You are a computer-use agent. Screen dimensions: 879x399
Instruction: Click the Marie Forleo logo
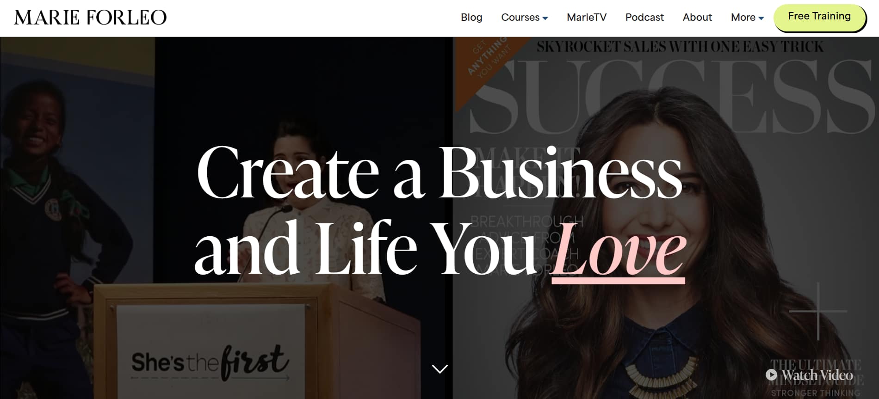tap(90, 18)
